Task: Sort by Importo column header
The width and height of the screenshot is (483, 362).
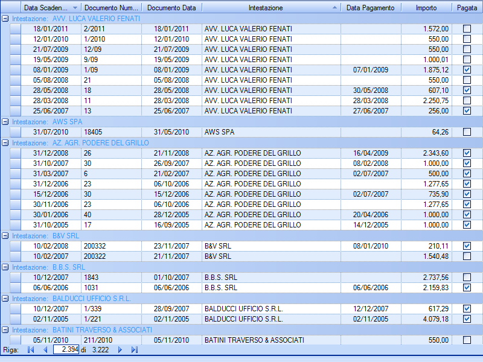Action: click(x=426, y=8)
